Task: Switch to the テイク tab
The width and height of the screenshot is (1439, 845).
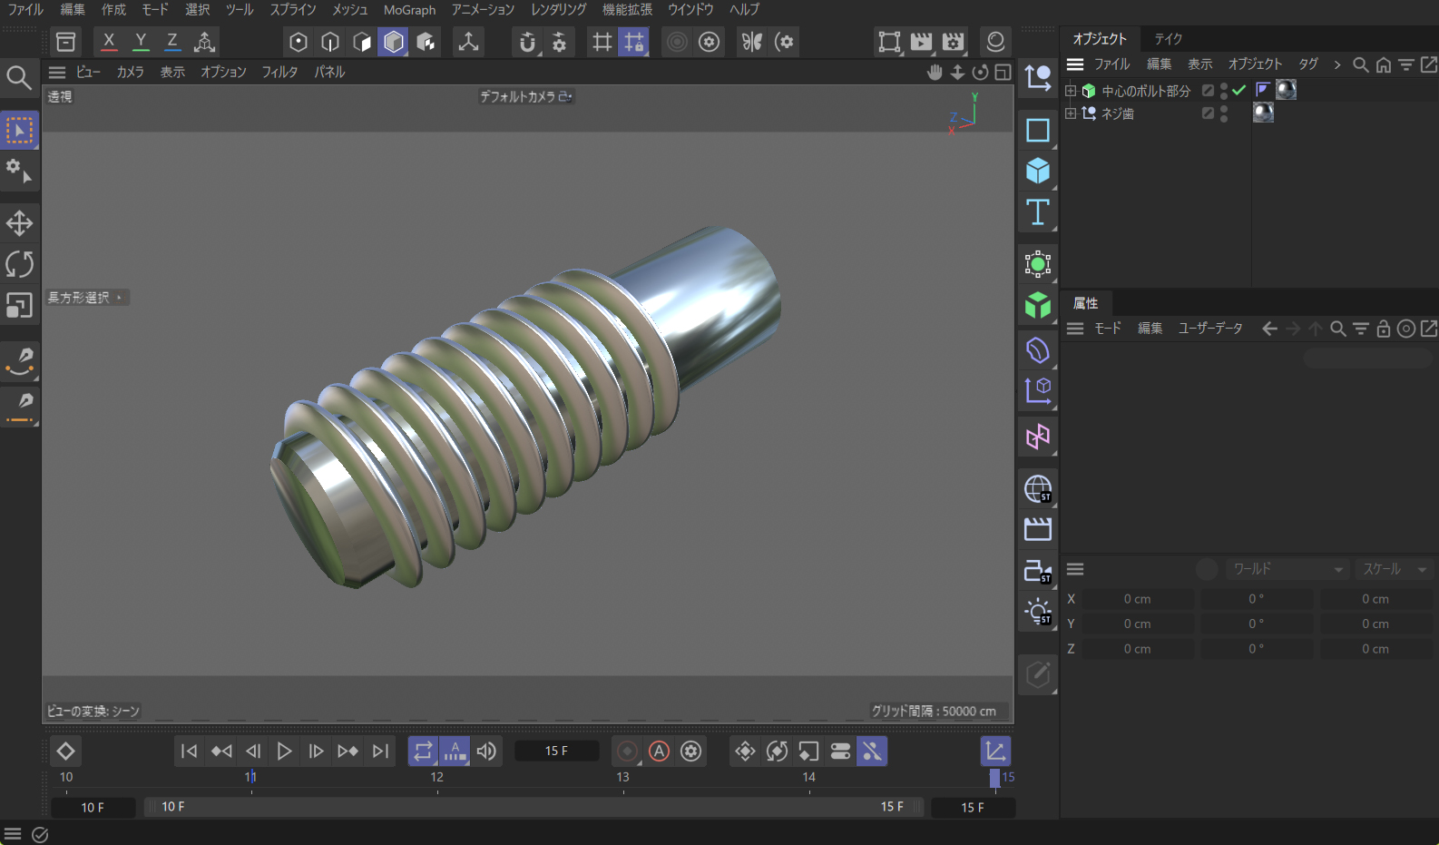Action: (1168, 39)
